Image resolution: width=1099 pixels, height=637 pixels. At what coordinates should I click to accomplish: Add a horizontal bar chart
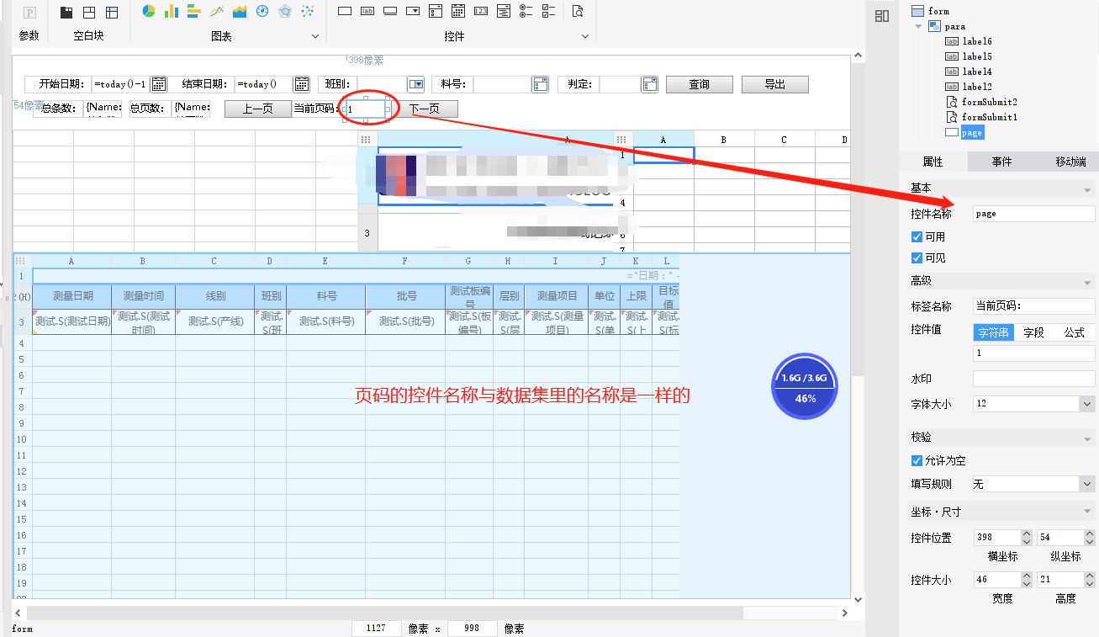(194, 12)
